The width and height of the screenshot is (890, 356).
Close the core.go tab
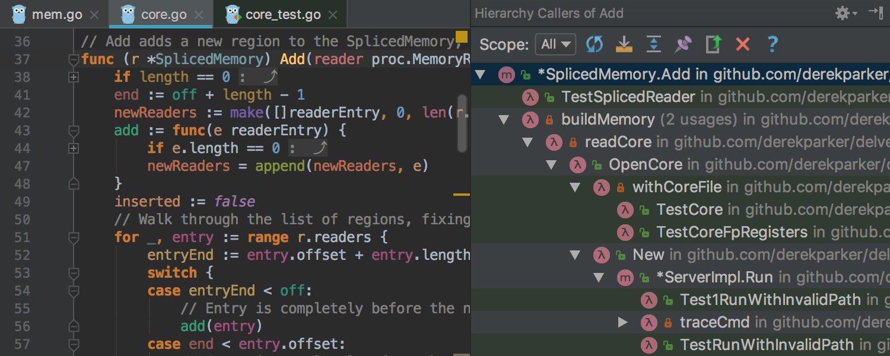coord(200,15)
